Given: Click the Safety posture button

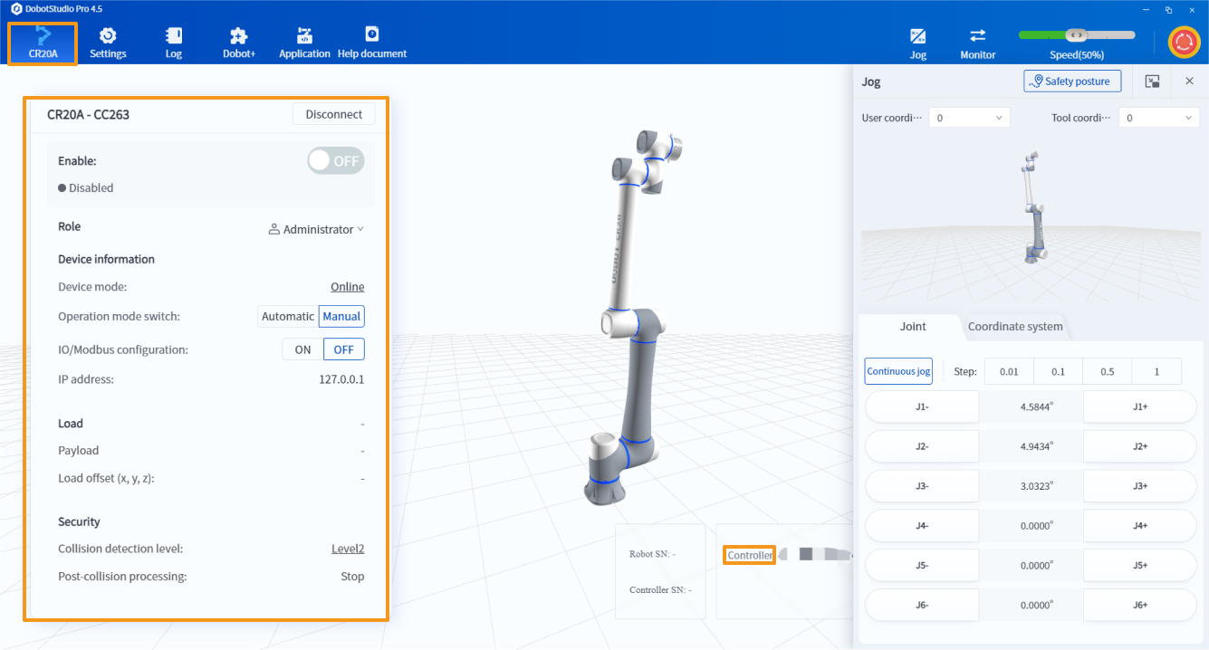Looking at the screenshot, I should 1072,81.
